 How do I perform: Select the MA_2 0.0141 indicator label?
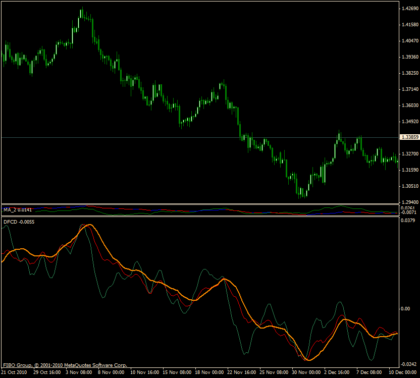click(x=18, y=210)
